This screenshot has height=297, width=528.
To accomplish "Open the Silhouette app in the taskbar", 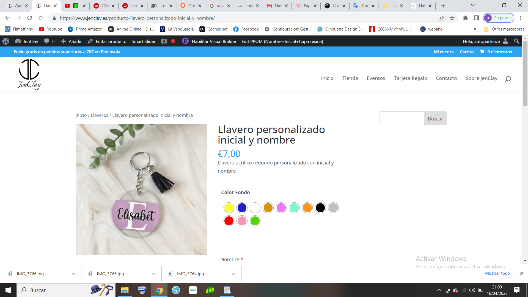I will pyautogui.click(x=176, y=290).
